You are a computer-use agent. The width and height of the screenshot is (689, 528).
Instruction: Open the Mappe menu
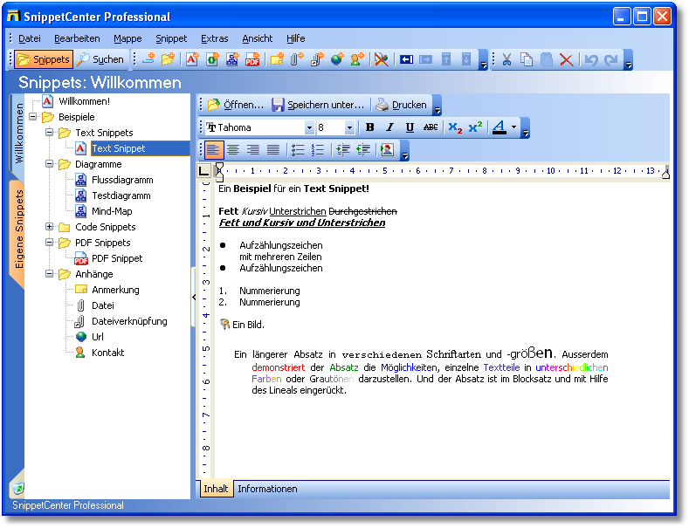[x=127, y=38]
